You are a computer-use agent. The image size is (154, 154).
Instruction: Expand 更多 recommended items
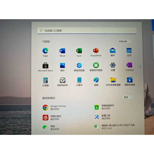coord(128,97)
